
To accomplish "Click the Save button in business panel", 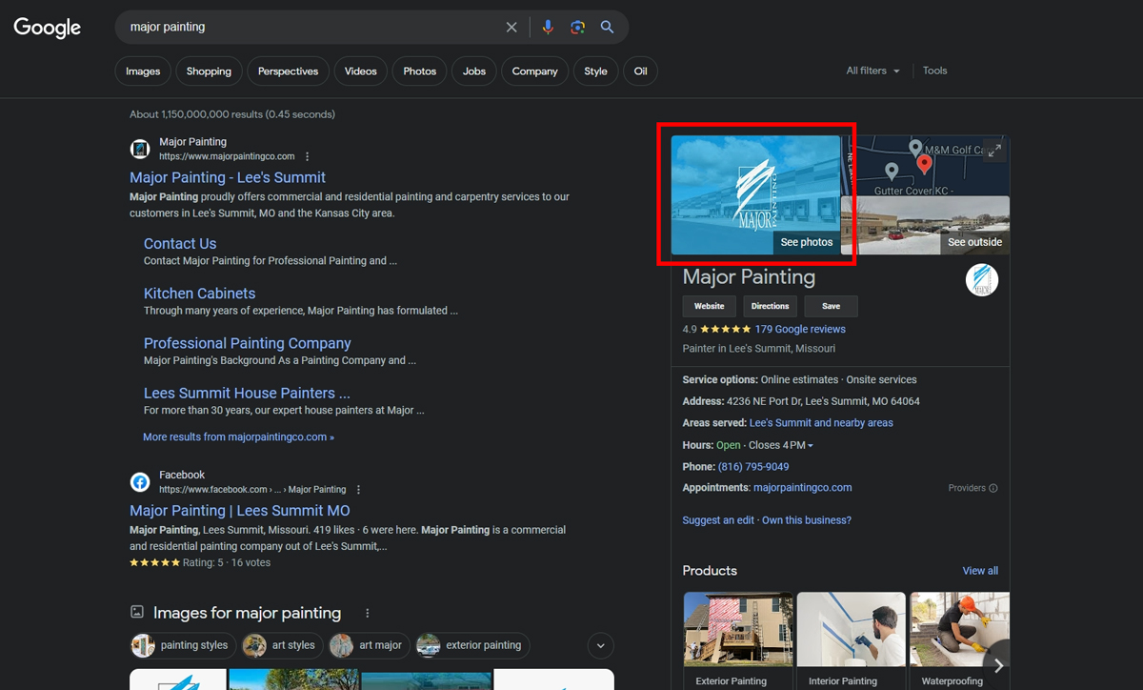I will coord(831,306).
